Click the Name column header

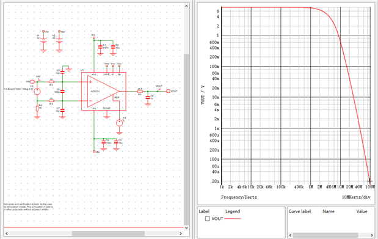[329, 211]
